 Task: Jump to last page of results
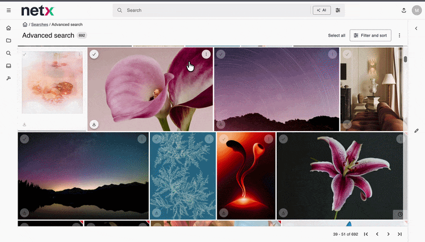point(399,234)
